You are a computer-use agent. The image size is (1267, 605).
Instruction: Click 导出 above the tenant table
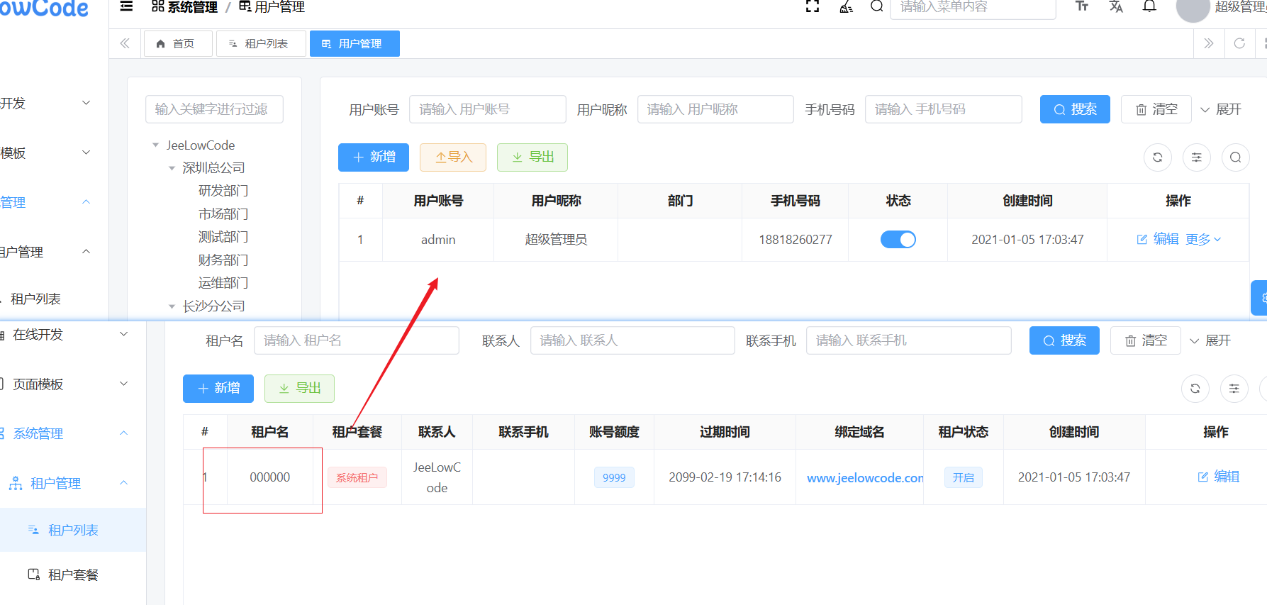pyautogui.click(x=299, y=388)
